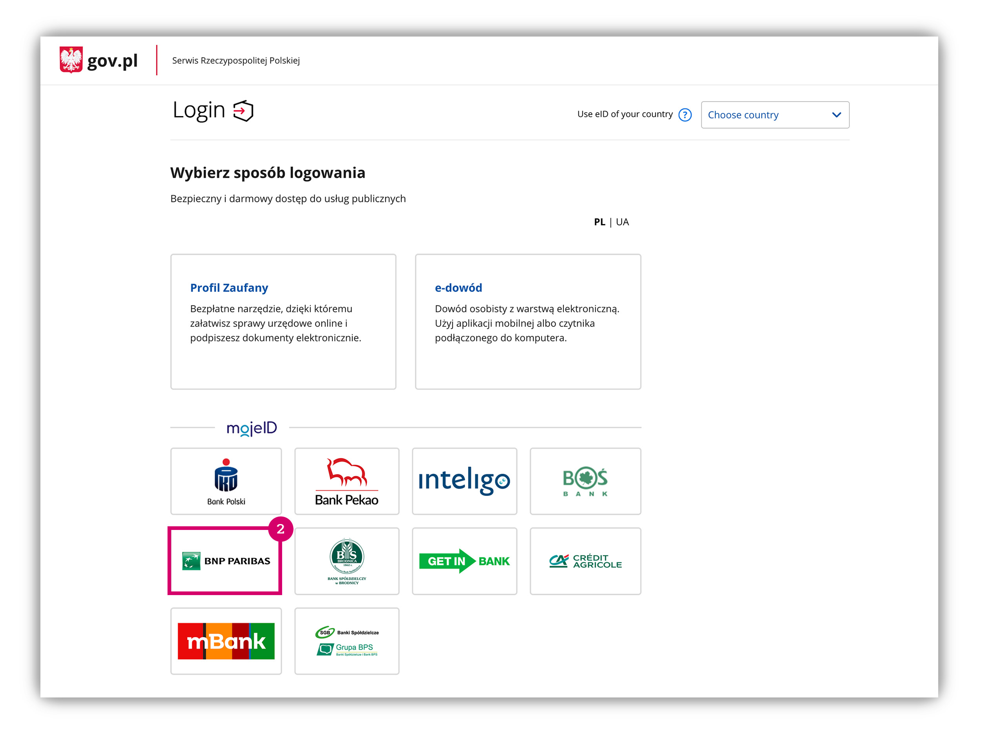Click the mojeID logo
This screenshot has width=981, height=741.
coord(252,428)
